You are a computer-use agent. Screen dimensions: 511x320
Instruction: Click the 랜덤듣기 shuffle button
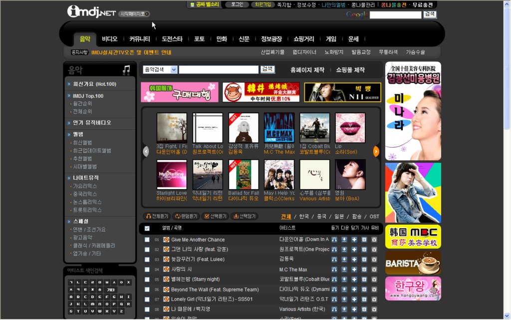tap(186, 216)
